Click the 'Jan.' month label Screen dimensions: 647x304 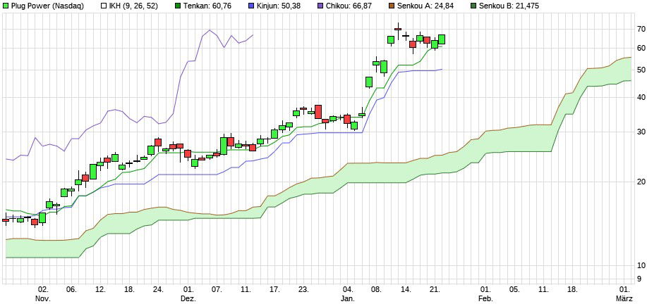click(x=349, y=298)
